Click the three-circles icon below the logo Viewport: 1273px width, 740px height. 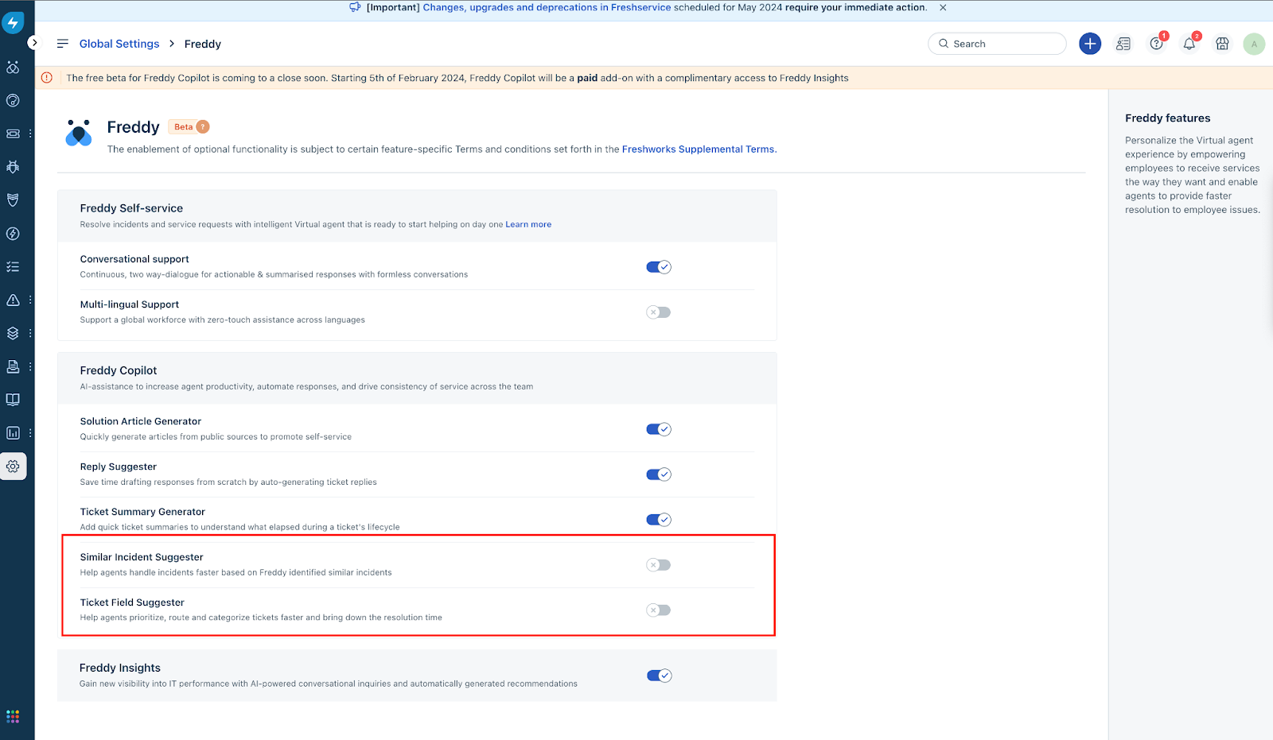click(13, 68)
